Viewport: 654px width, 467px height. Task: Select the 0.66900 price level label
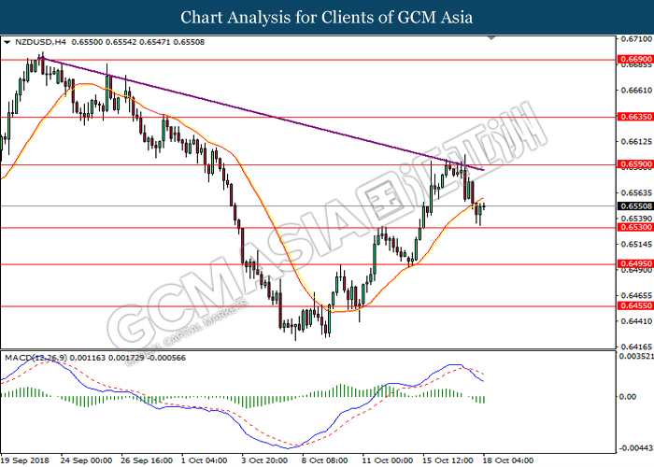pyautogui.click(x=635, y=60)
